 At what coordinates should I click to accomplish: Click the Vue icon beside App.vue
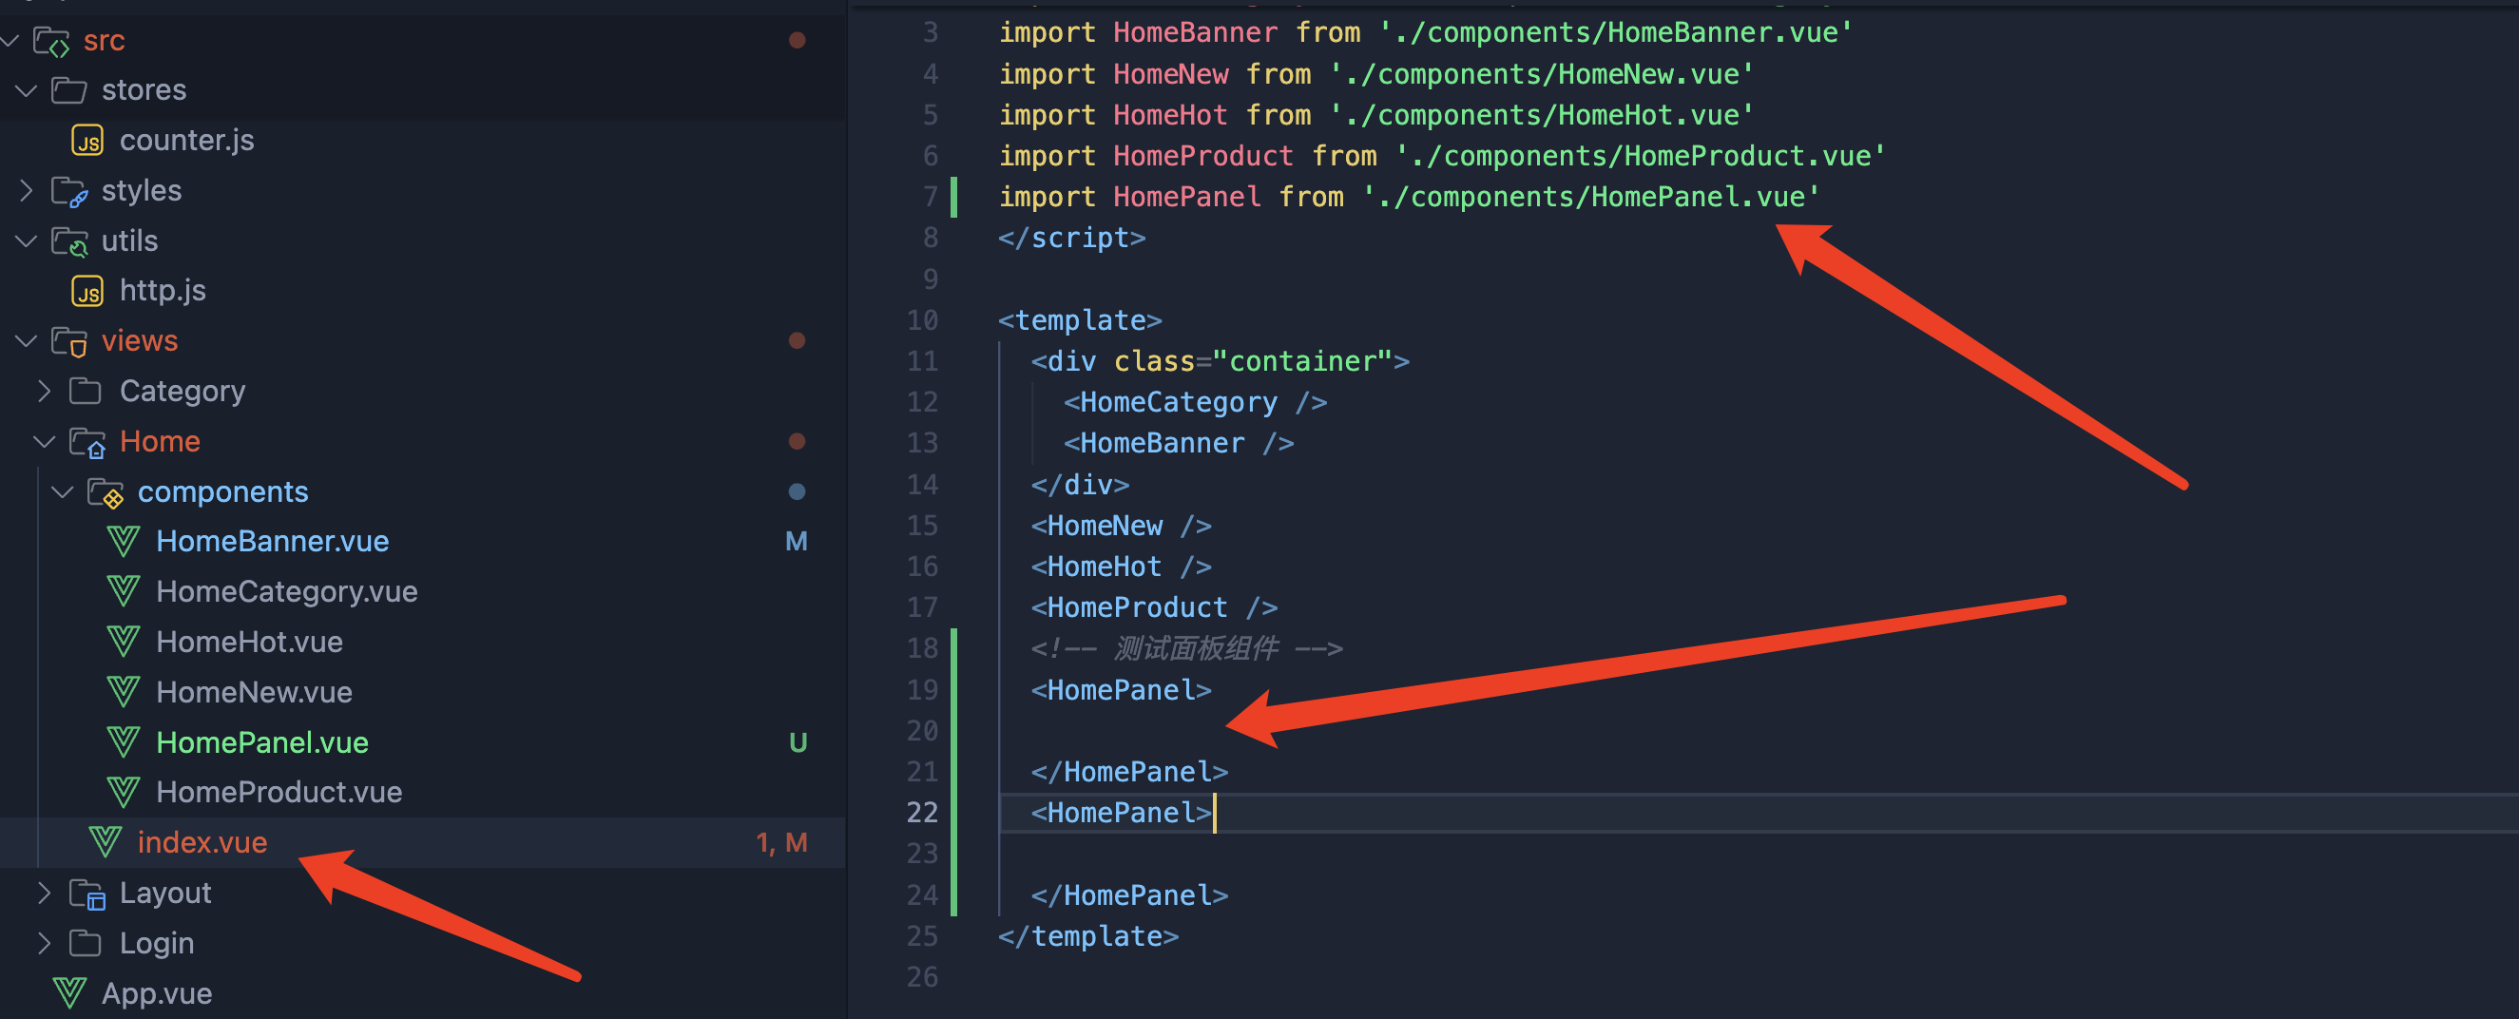(69, 992)
